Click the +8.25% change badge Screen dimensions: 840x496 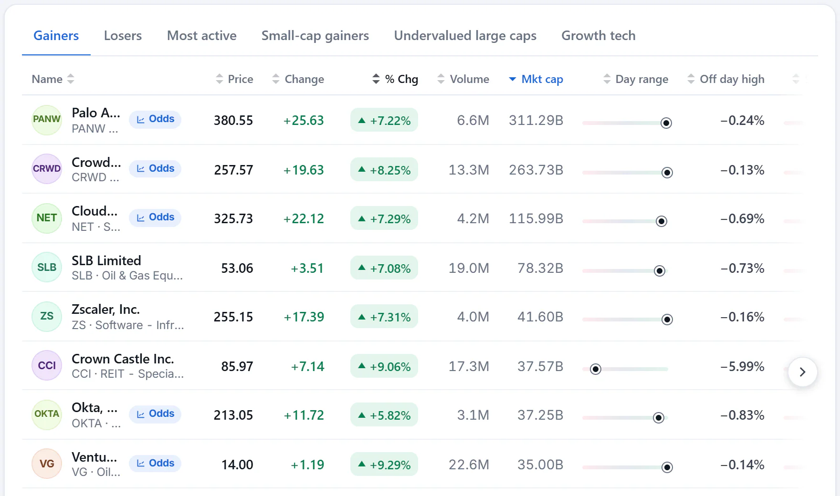pos(384,170)
